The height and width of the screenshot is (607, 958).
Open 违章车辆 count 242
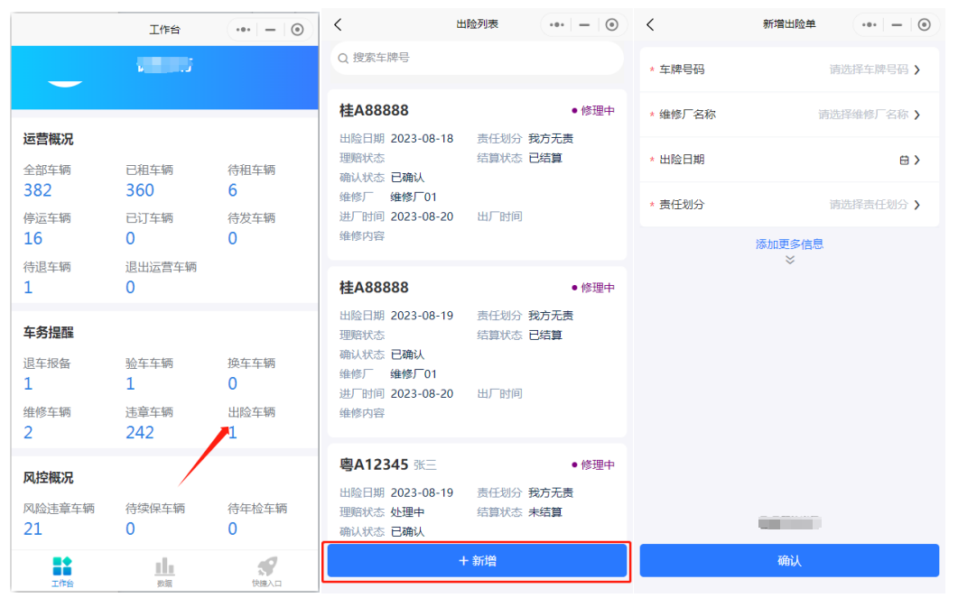click(x=140, y=432)
